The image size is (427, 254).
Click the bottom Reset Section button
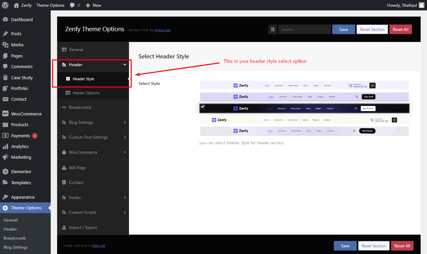374,246
